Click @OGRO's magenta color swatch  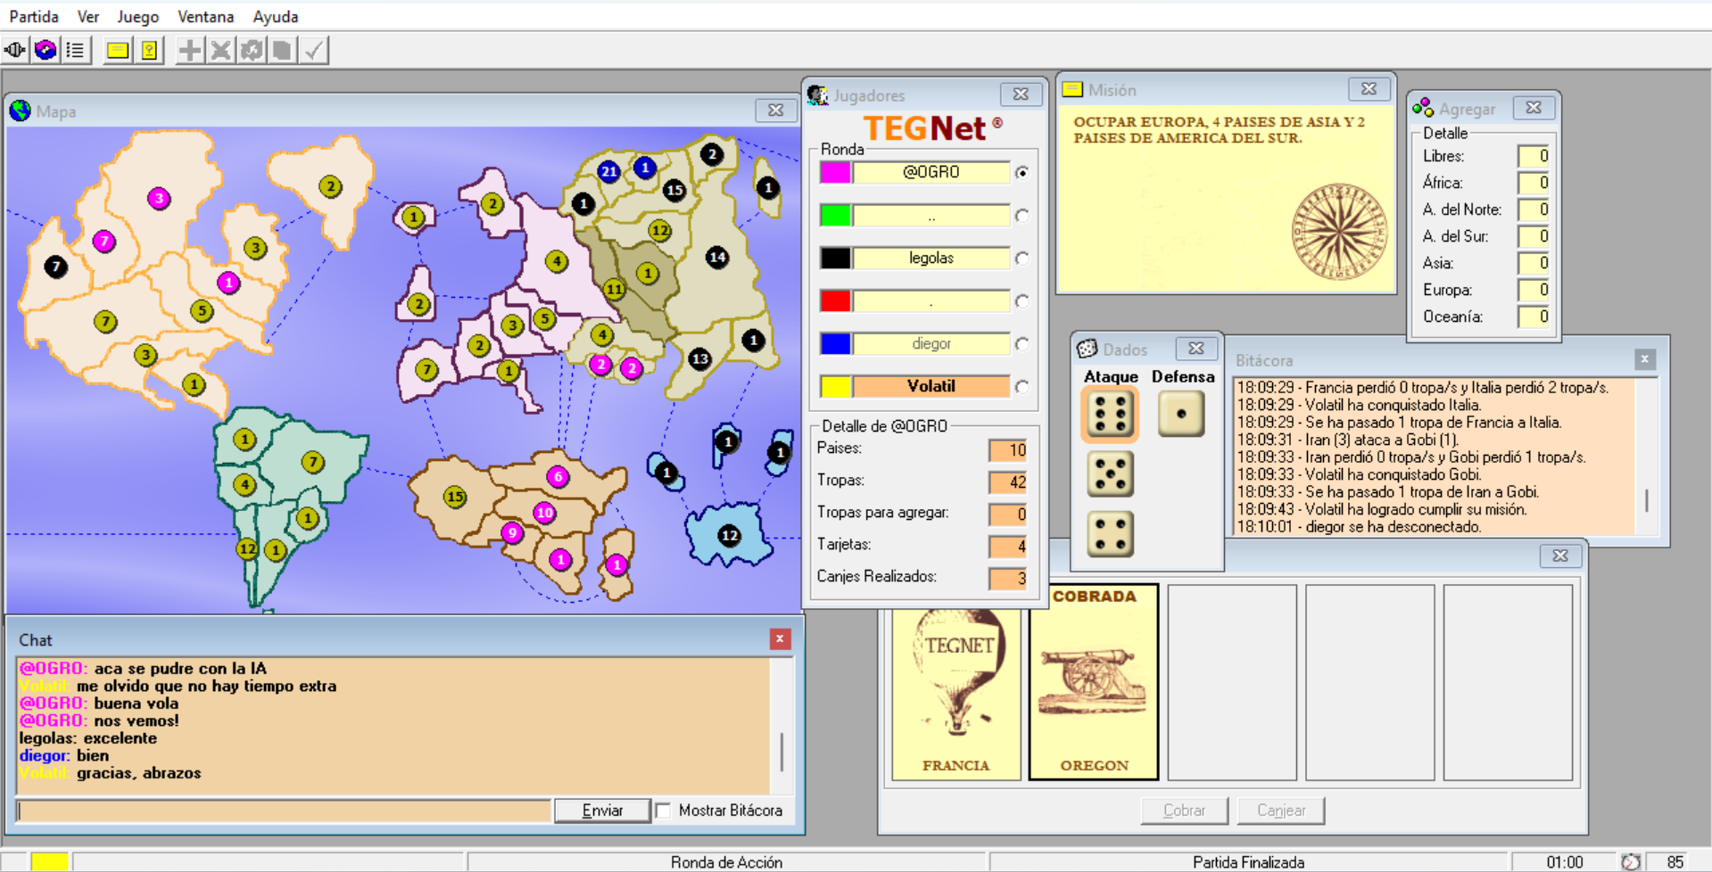[x=835, y=172]
